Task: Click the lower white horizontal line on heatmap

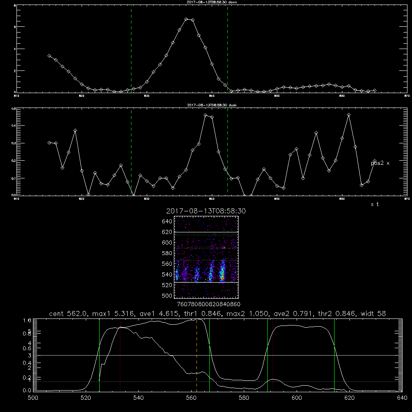Action: coord(206,283)
